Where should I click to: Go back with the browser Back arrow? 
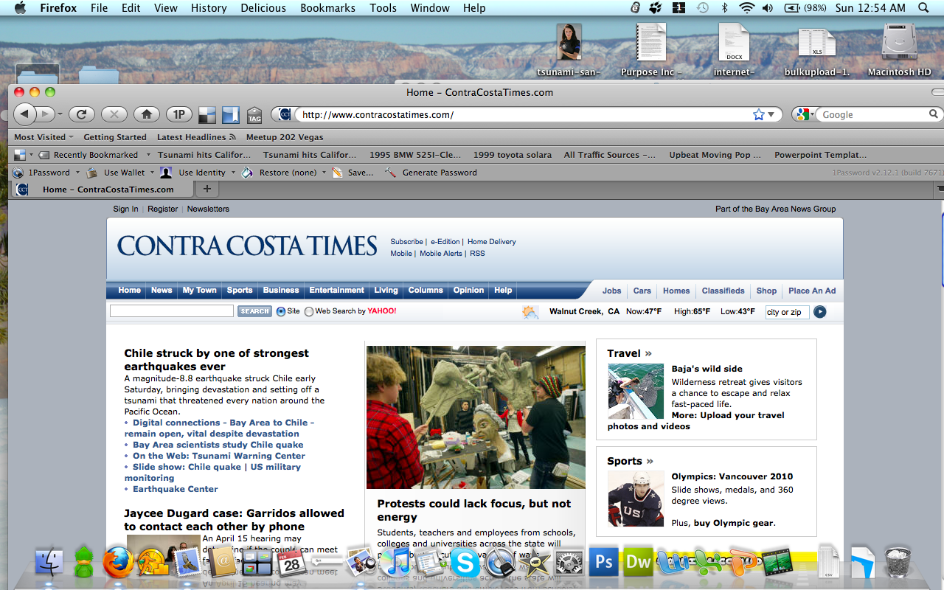click(x=25, y=114)
